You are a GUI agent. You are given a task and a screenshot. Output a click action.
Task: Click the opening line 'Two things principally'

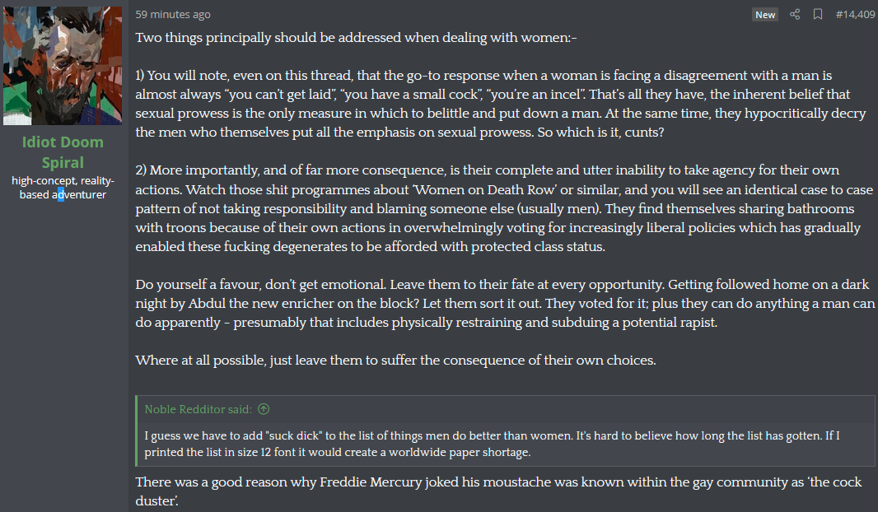tap(356, 38)
